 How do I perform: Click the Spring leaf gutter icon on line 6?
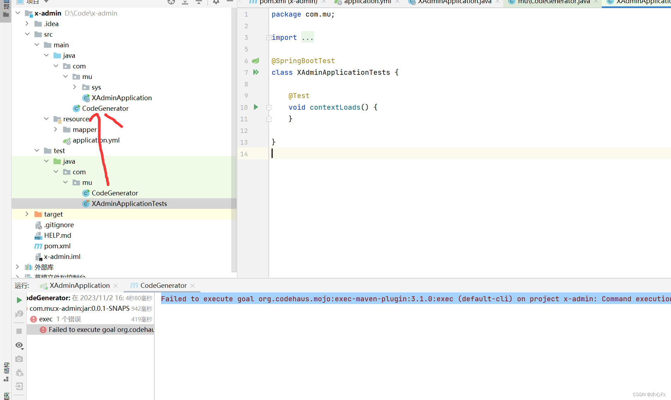[256, 61]
